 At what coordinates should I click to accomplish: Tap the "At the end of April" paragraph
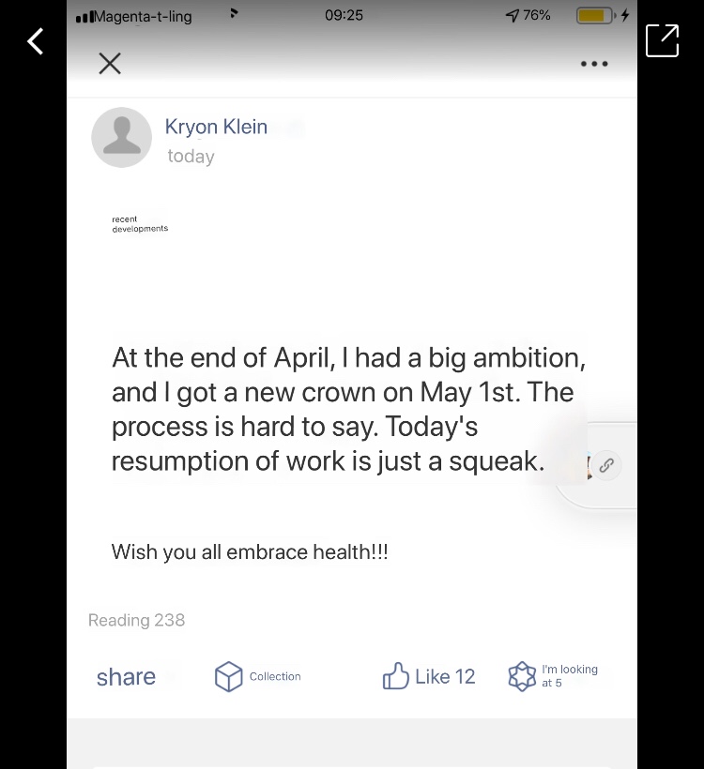pyautogui.click(x=347, y=409)
